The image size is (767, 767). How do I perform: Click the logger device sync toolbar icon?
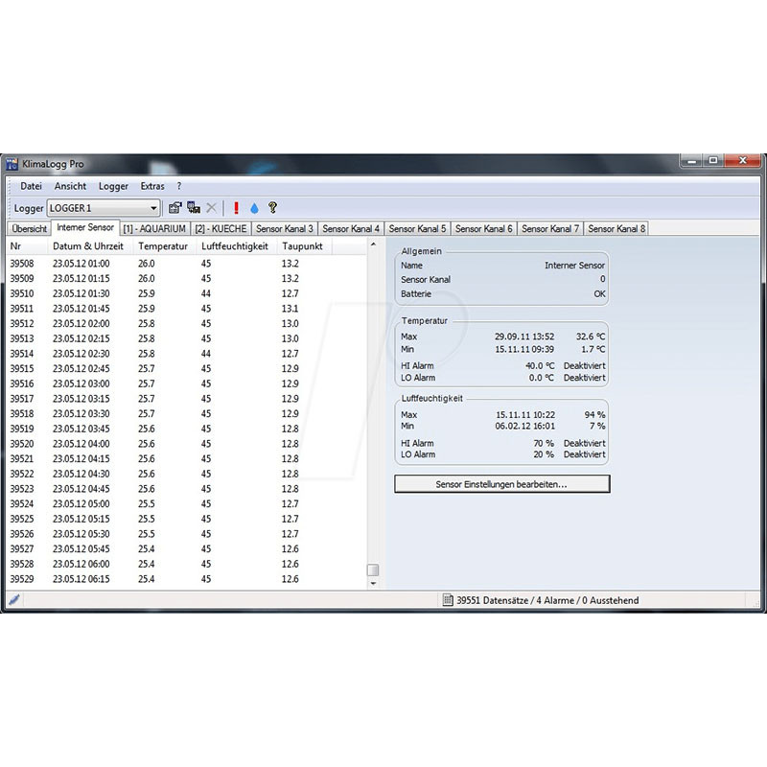194,208
